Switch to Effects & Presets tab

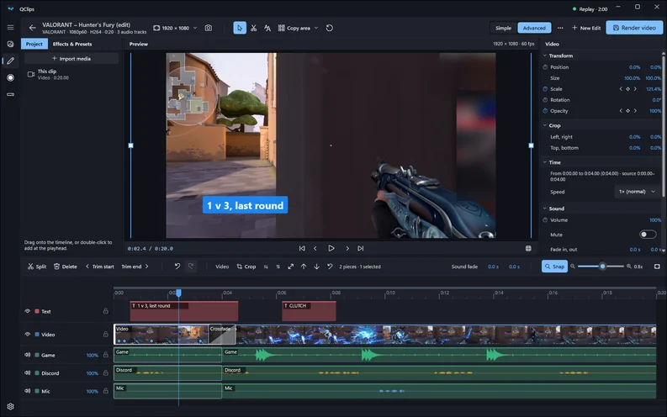click(72, 44)
